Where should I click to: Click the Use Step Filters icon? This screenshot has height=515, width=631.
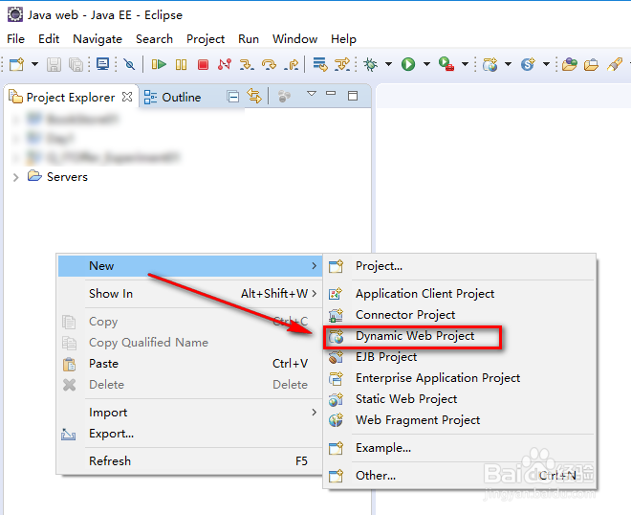point(342,64)
